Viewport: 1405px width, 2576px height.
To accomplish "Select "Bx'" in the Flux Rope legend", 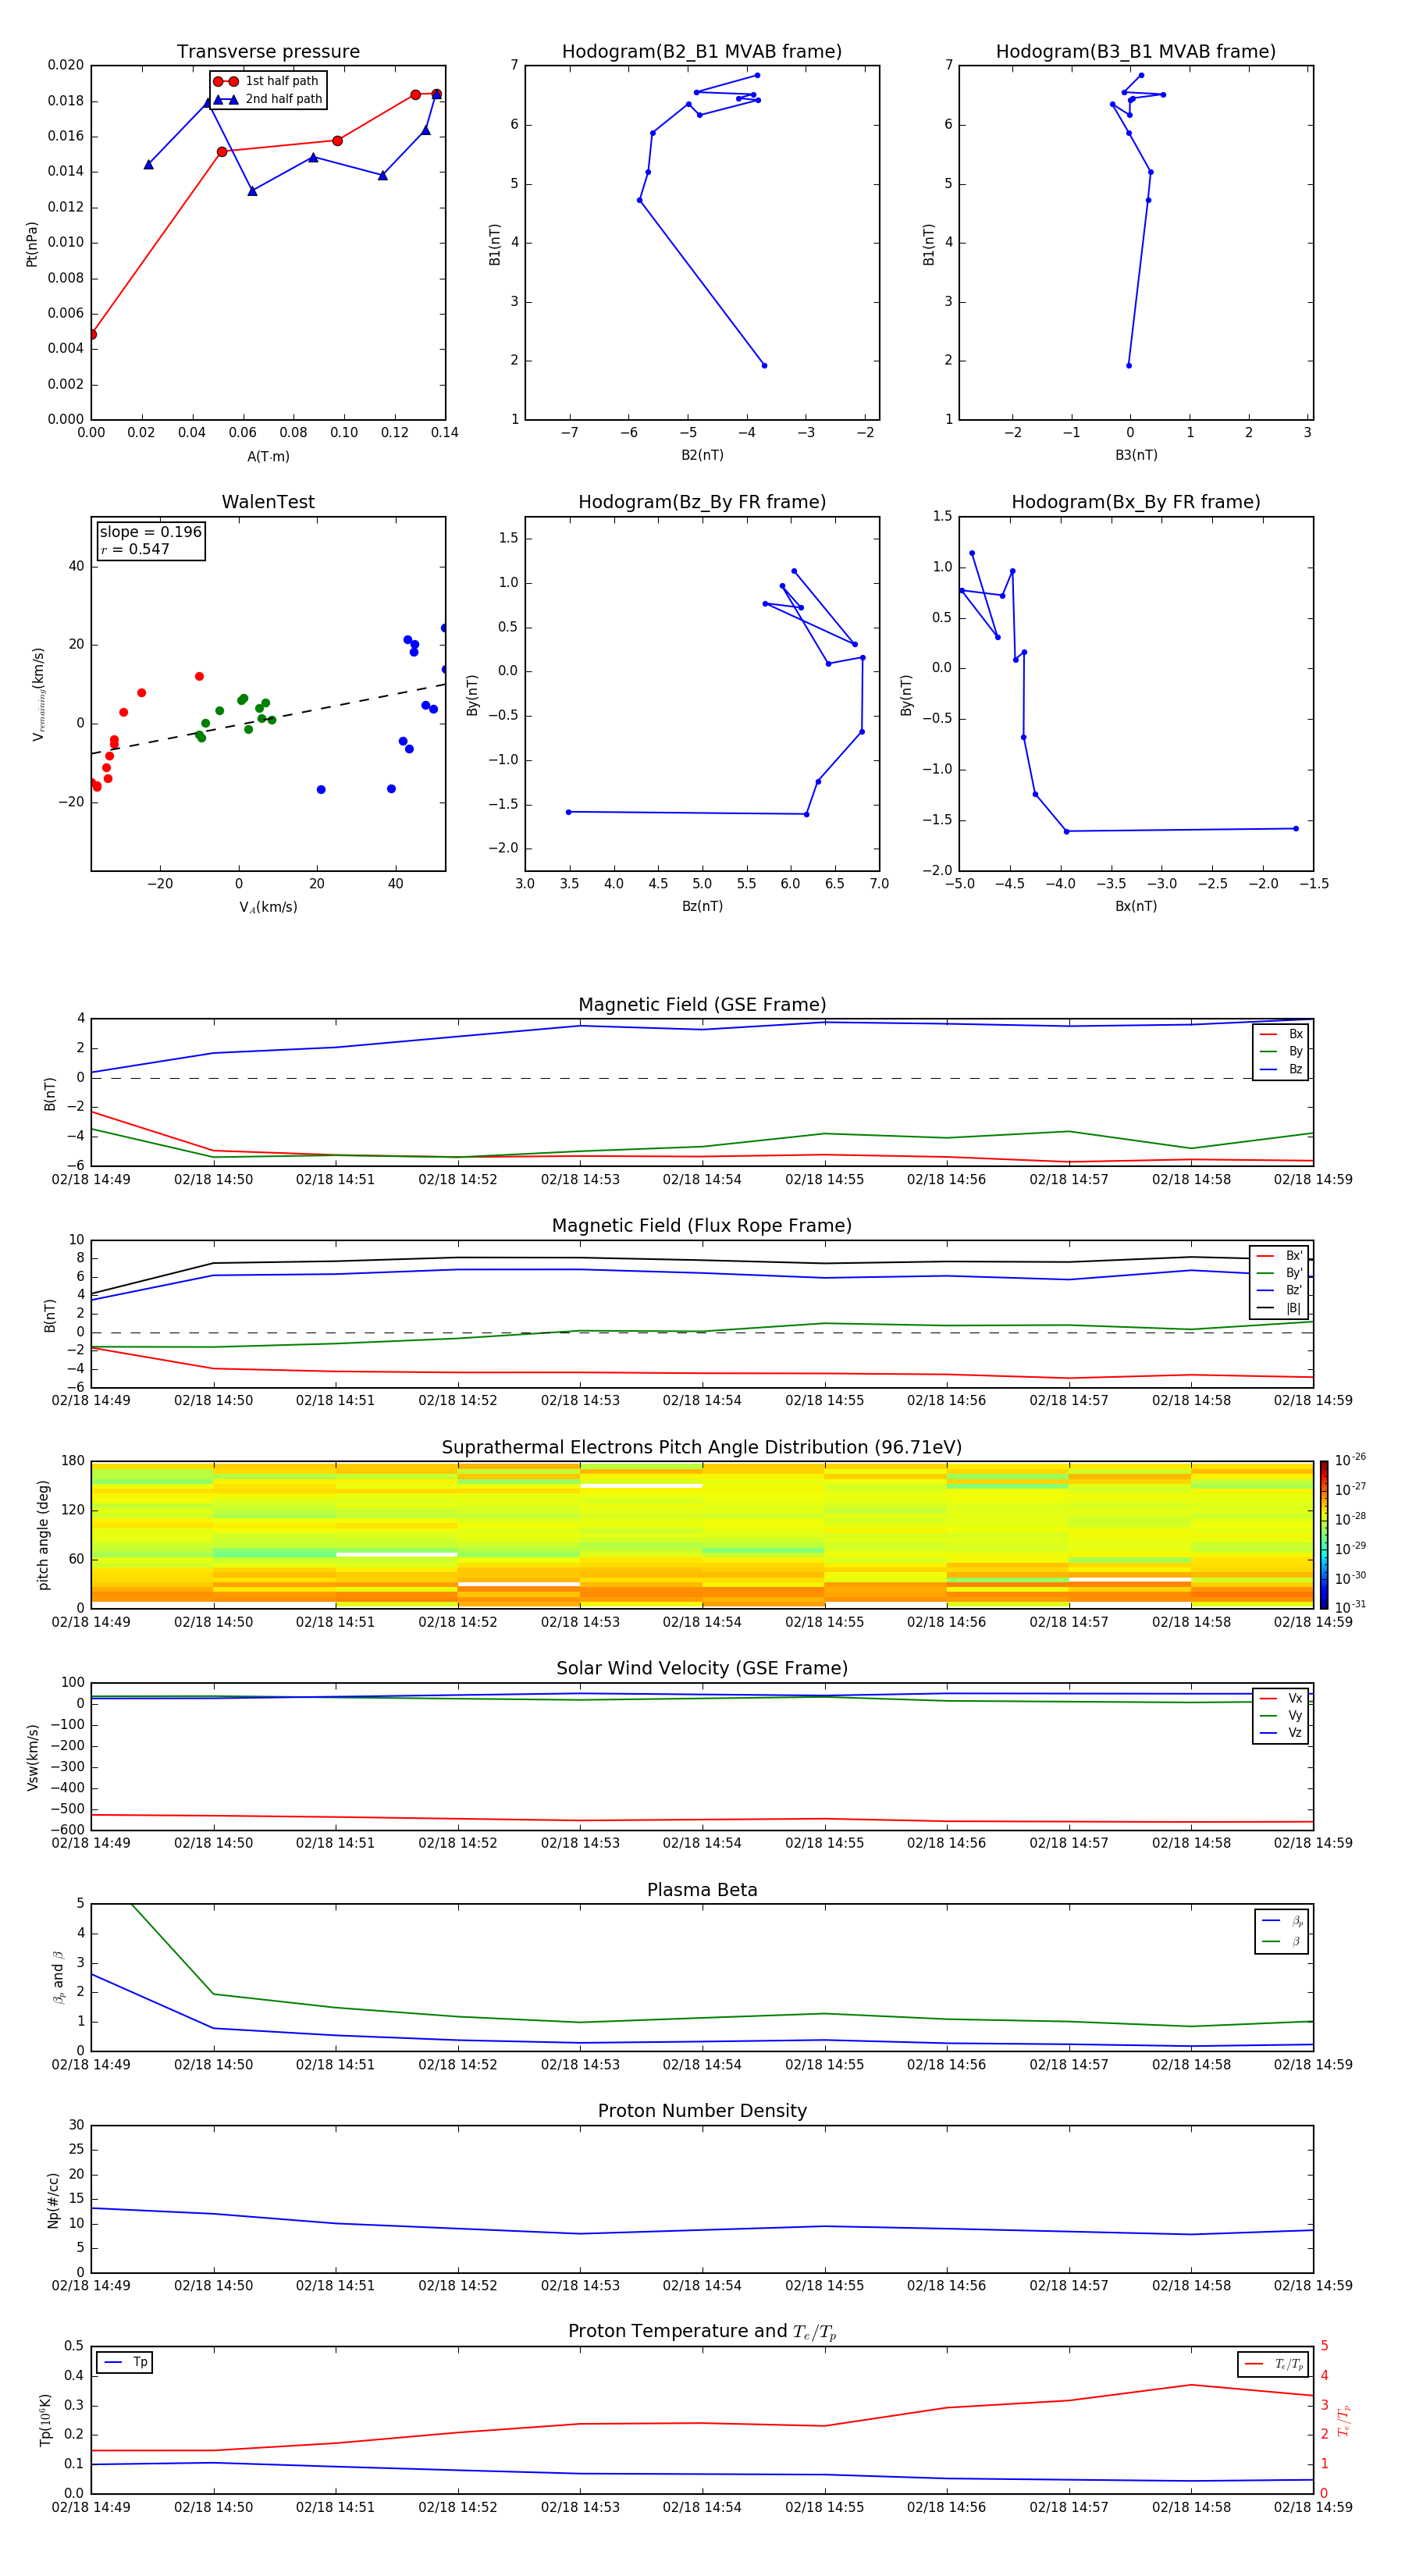I will (x=1279, y=1256).
